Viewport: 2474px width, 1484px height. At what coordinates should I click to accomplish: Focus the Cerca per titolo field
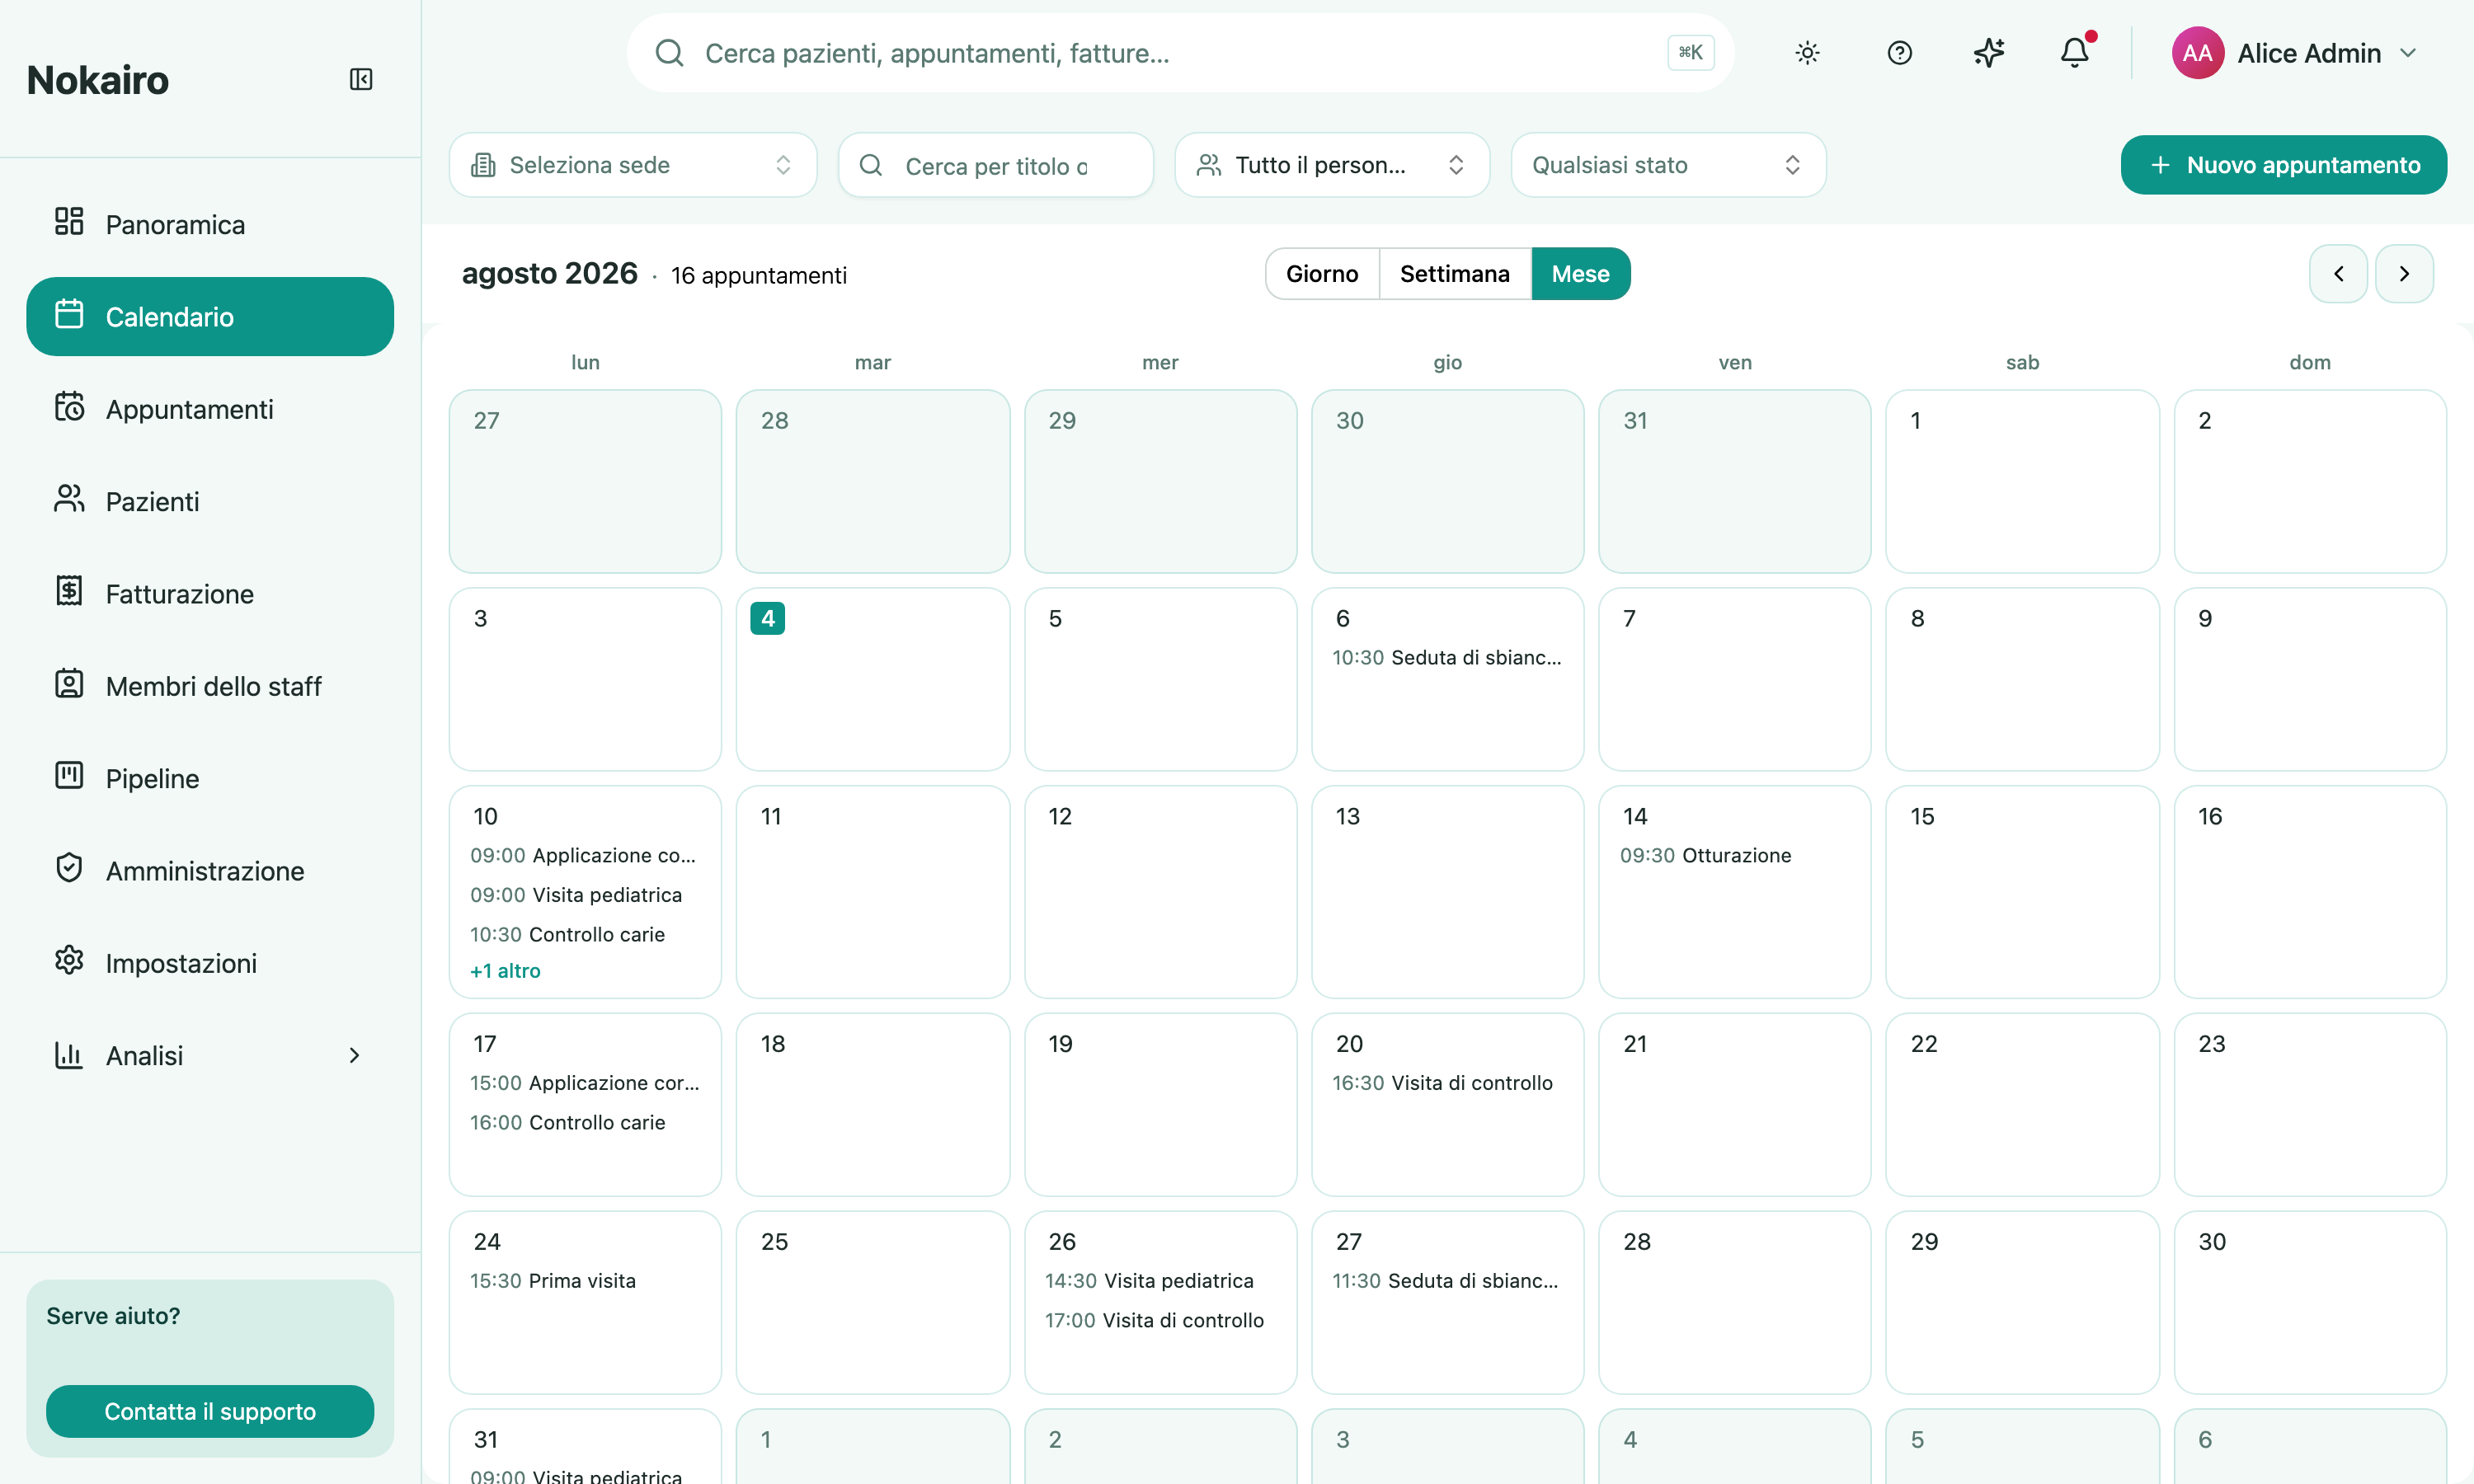click(996, 165)
